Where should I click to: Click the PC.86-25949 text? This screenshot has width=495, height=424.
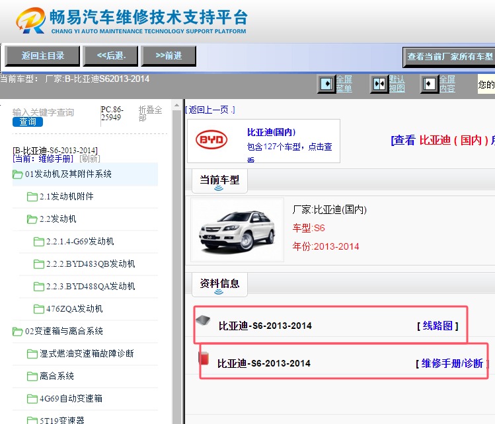(x=112, y=114)
